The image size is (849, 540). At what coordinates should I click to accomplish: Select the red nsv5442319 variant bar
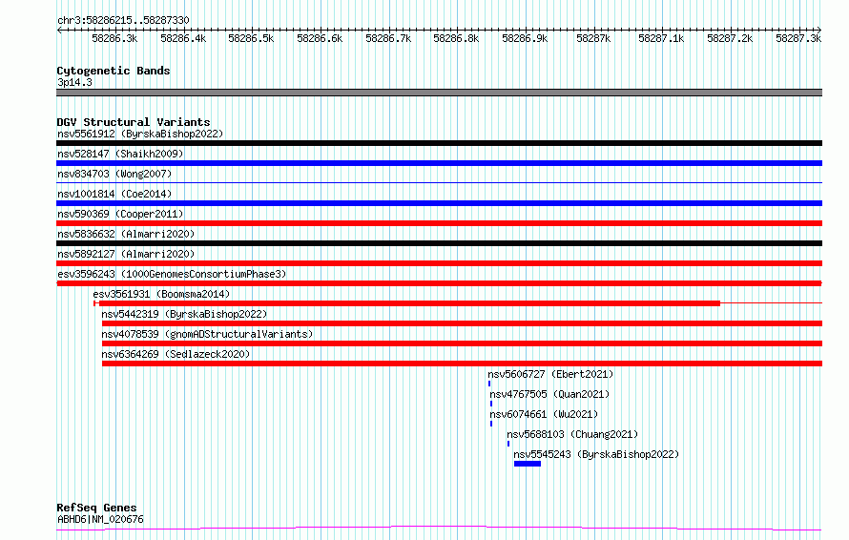462,323
